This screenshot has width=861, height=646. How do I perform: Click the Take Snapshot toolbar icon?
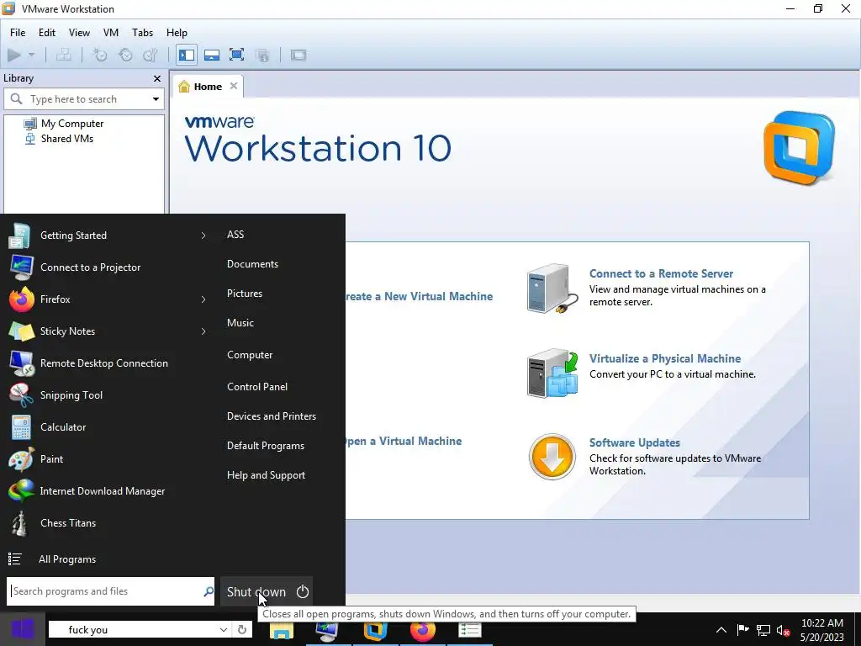pos(100,55)
